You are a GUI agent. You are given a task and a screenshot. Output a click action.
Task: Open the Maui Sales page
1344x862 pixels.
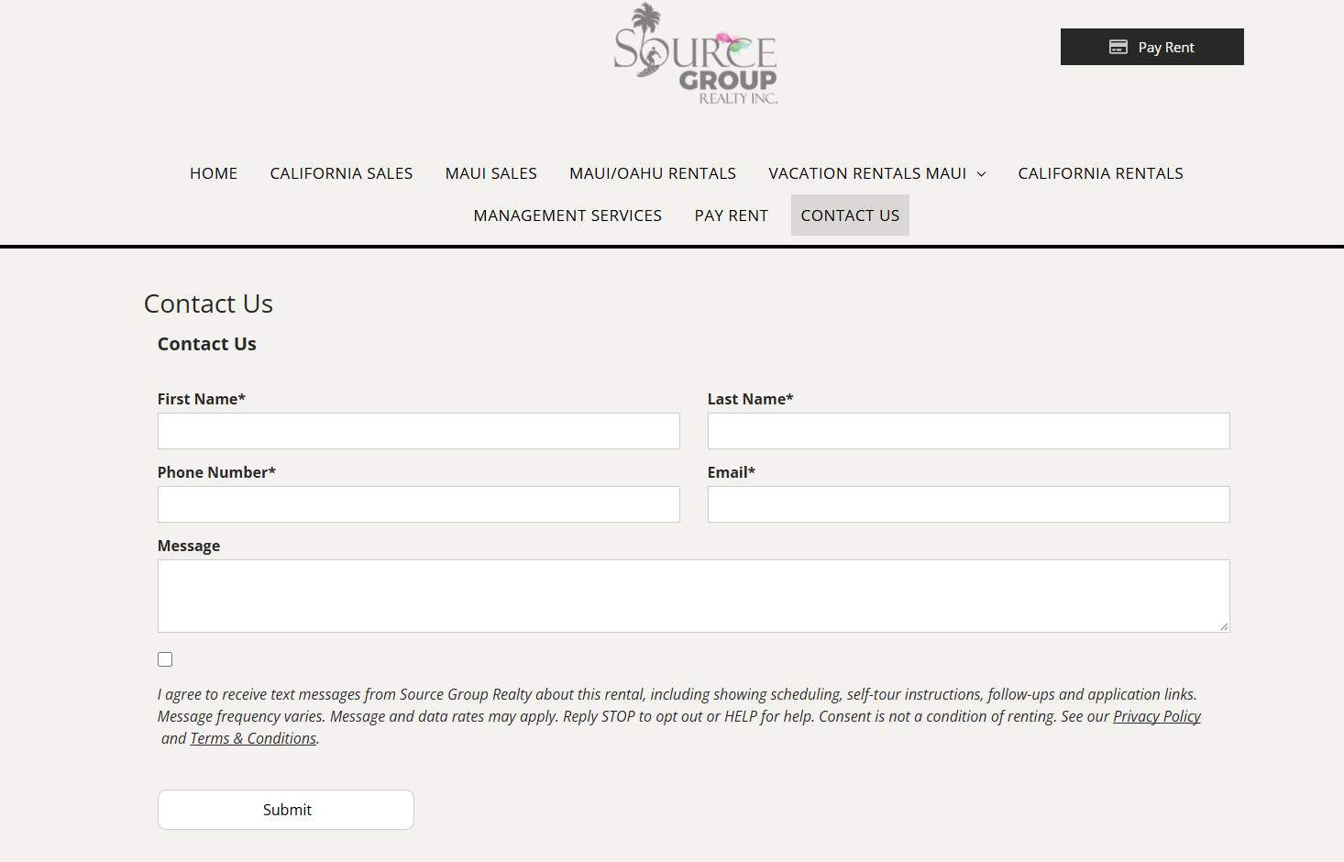click(491, 173)
